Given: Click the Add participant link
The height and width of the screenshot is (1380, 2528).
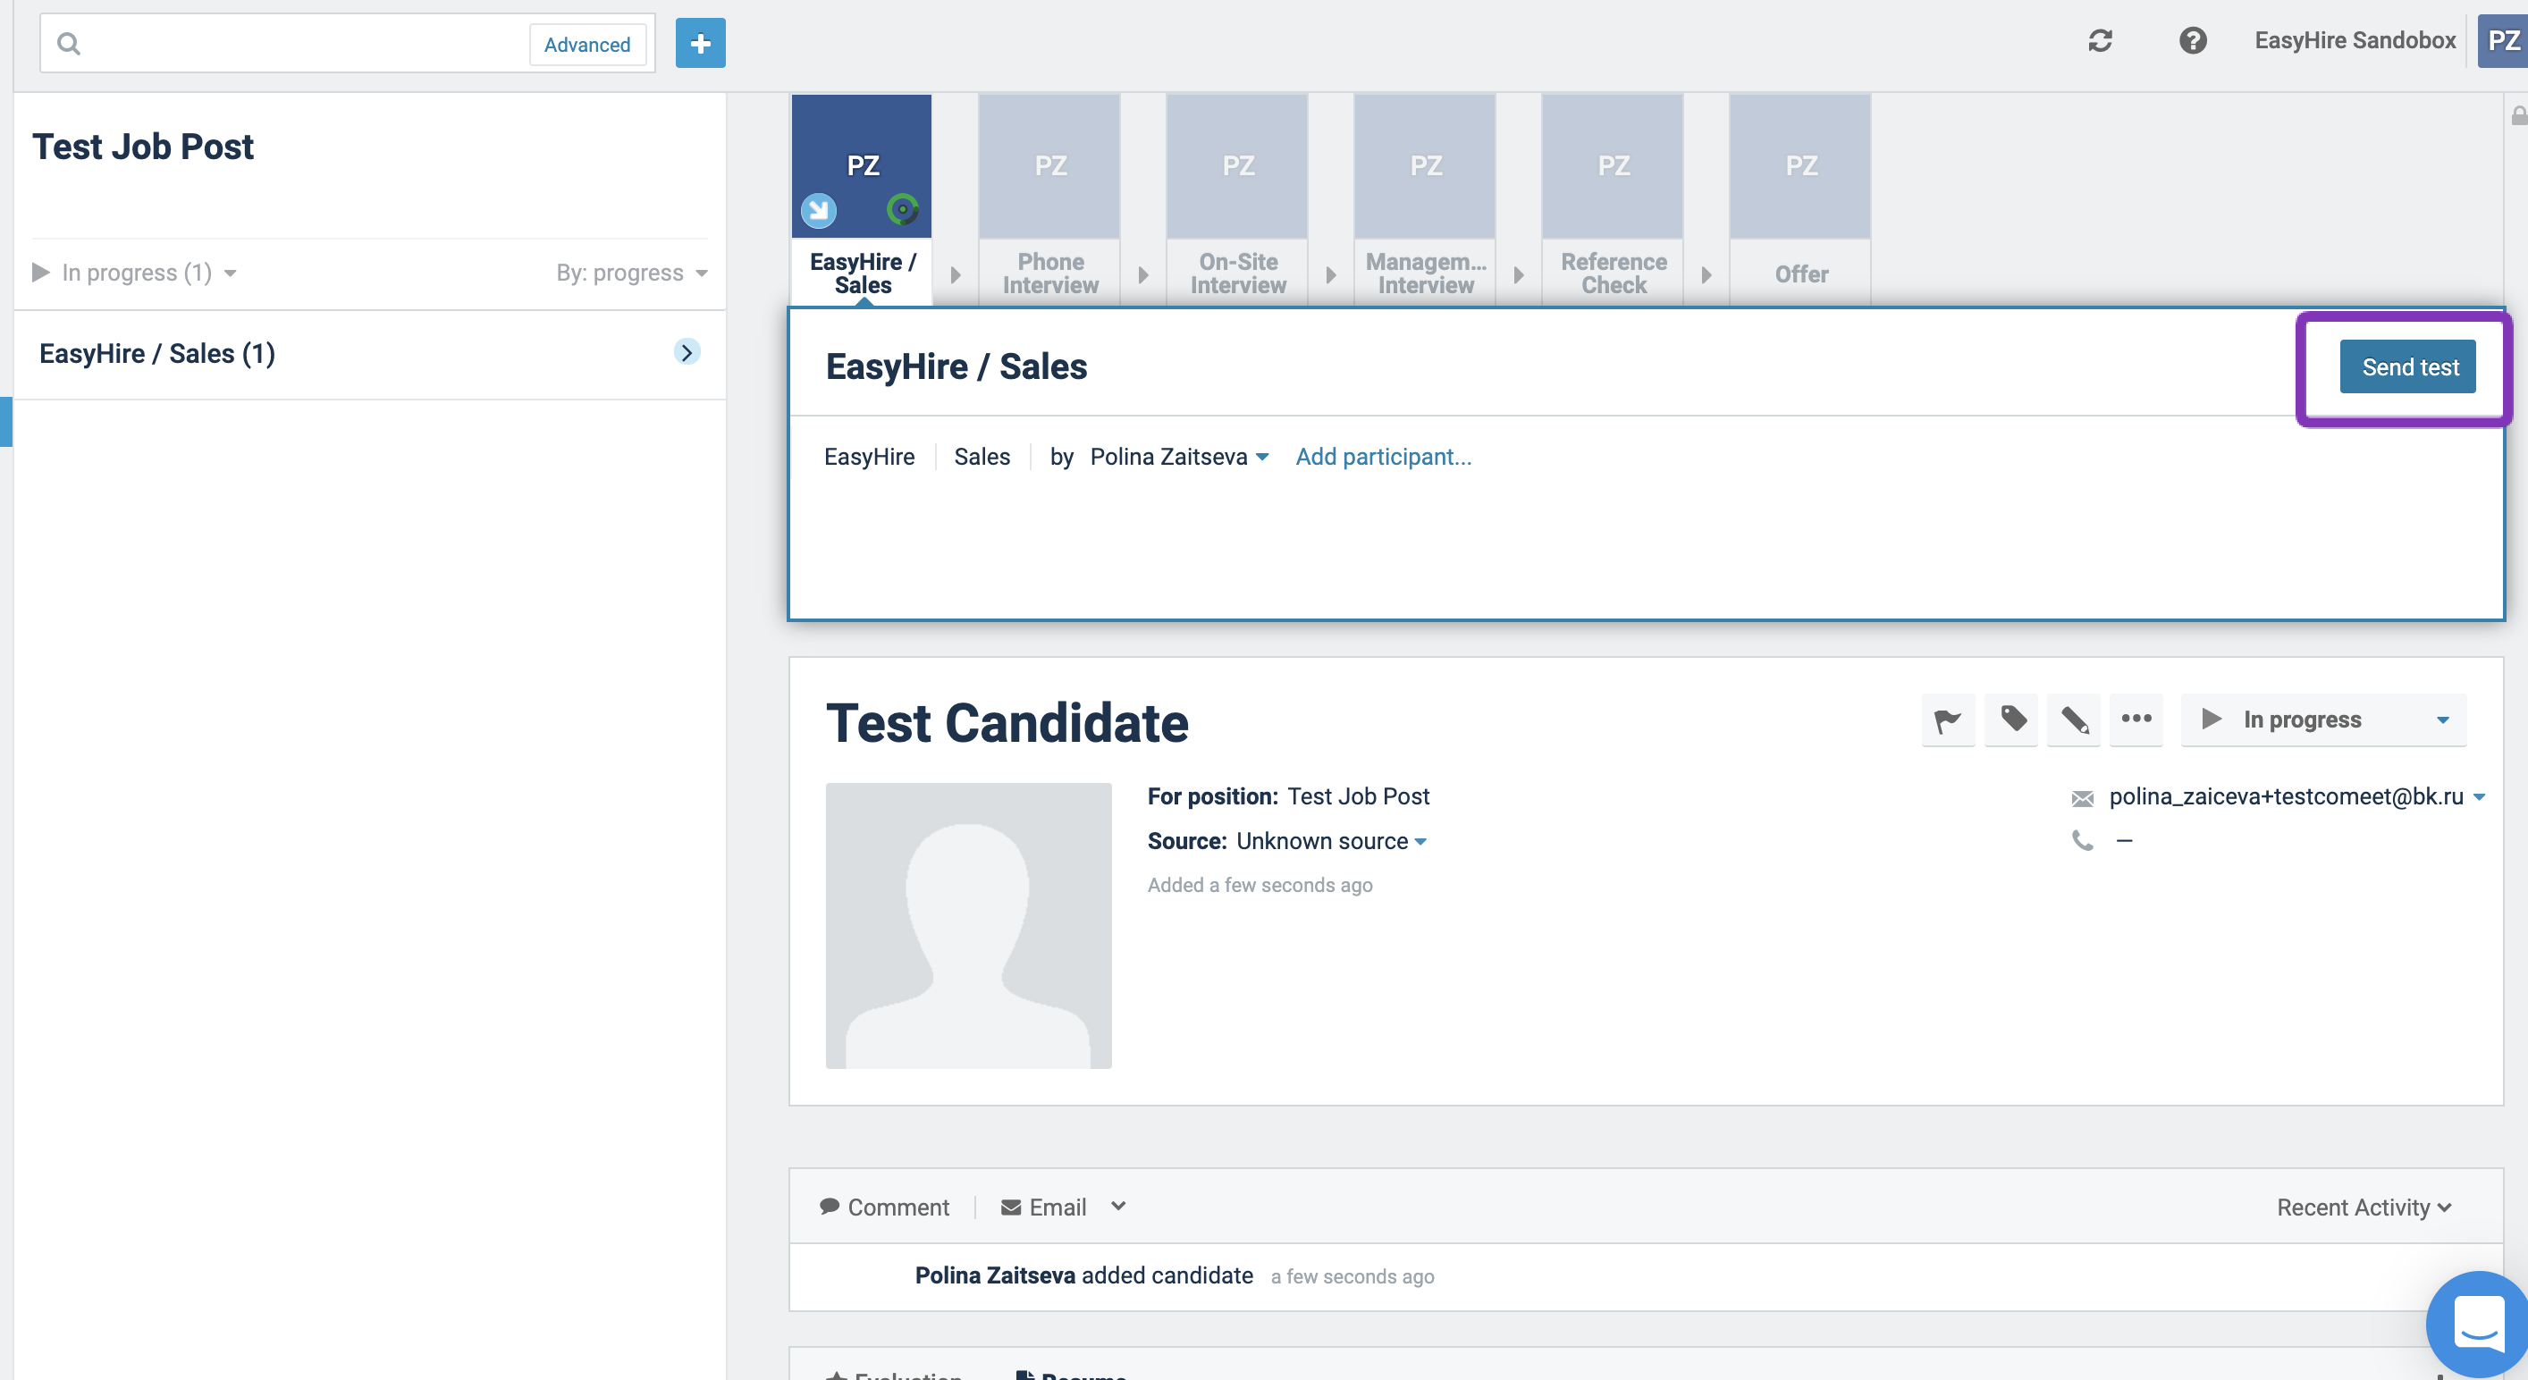Looking at the screenshot, I should [1383, 458].
